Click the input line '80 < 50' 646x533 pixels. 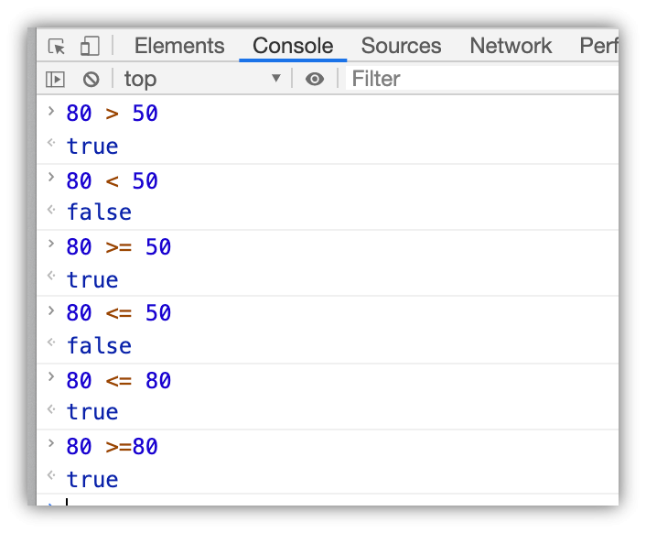pyautogui.click(x=112, y=180)
